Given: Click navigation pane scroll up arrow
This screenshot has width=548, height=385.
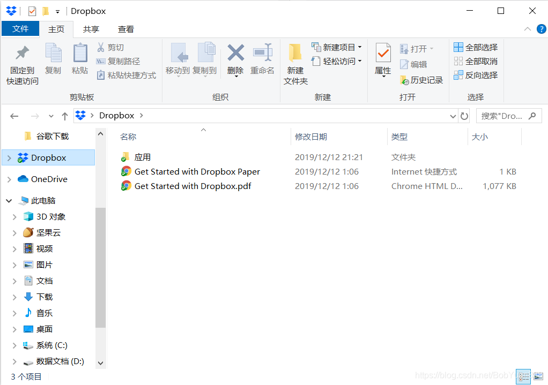Looking at the screenshot, I should (x=101, y=134).
